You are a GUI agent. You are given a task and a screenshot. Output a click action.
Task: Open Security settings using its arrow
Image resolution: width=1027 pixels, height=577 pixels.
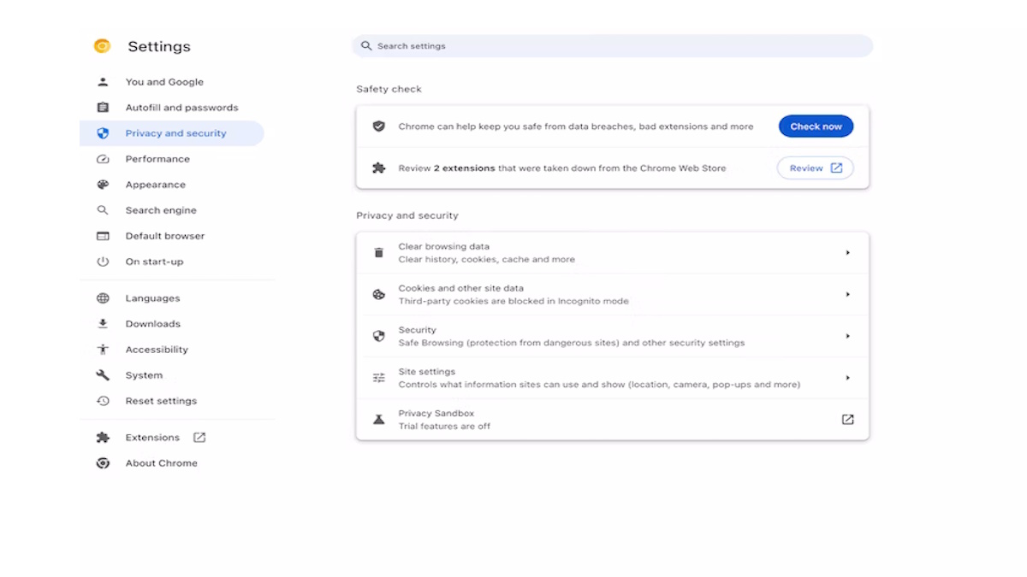click(847, 337)
